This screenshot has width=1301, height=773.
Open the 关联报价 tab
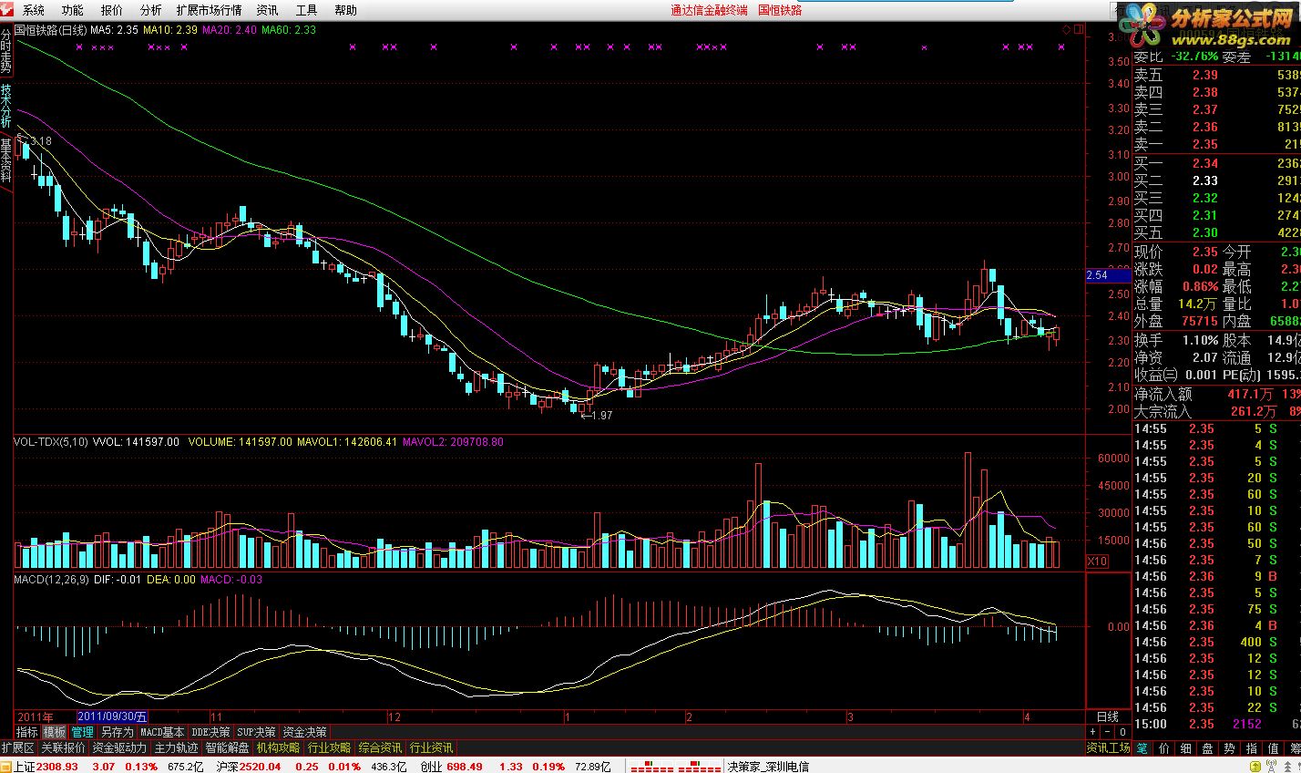pos(64,747)
